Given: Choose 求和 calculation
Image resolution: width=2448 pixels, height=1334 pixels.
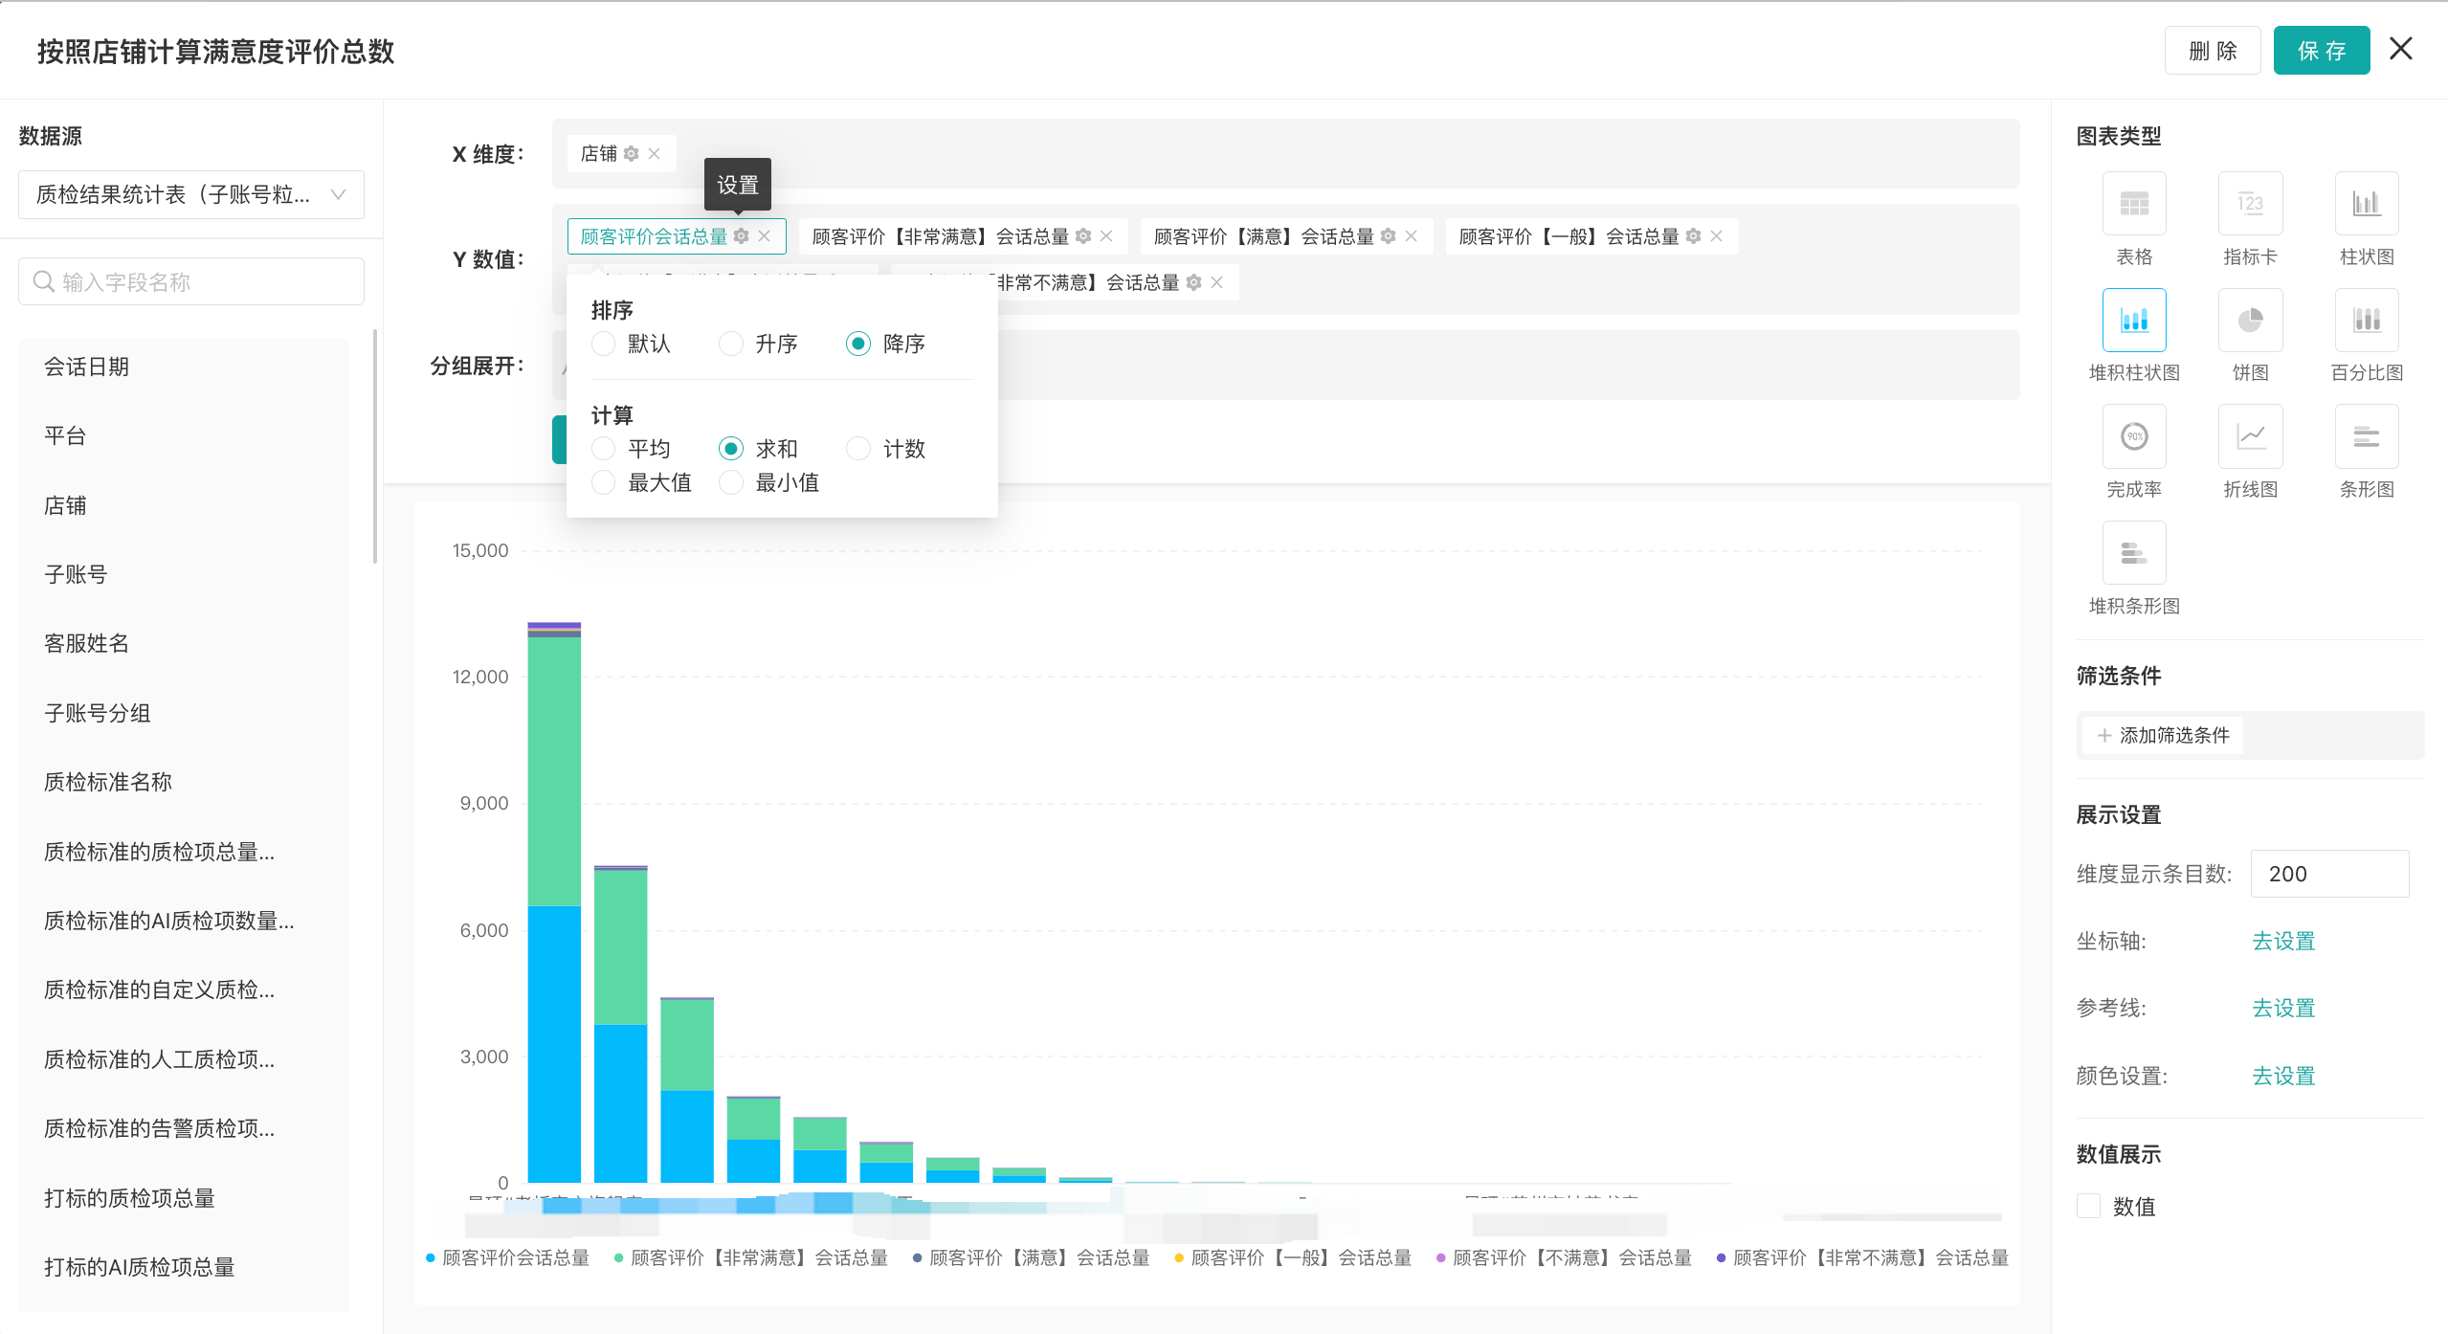Looking at the screenshot, I should point(731,449).
